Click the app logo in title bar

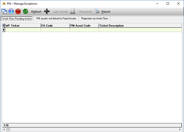(4, 4)
